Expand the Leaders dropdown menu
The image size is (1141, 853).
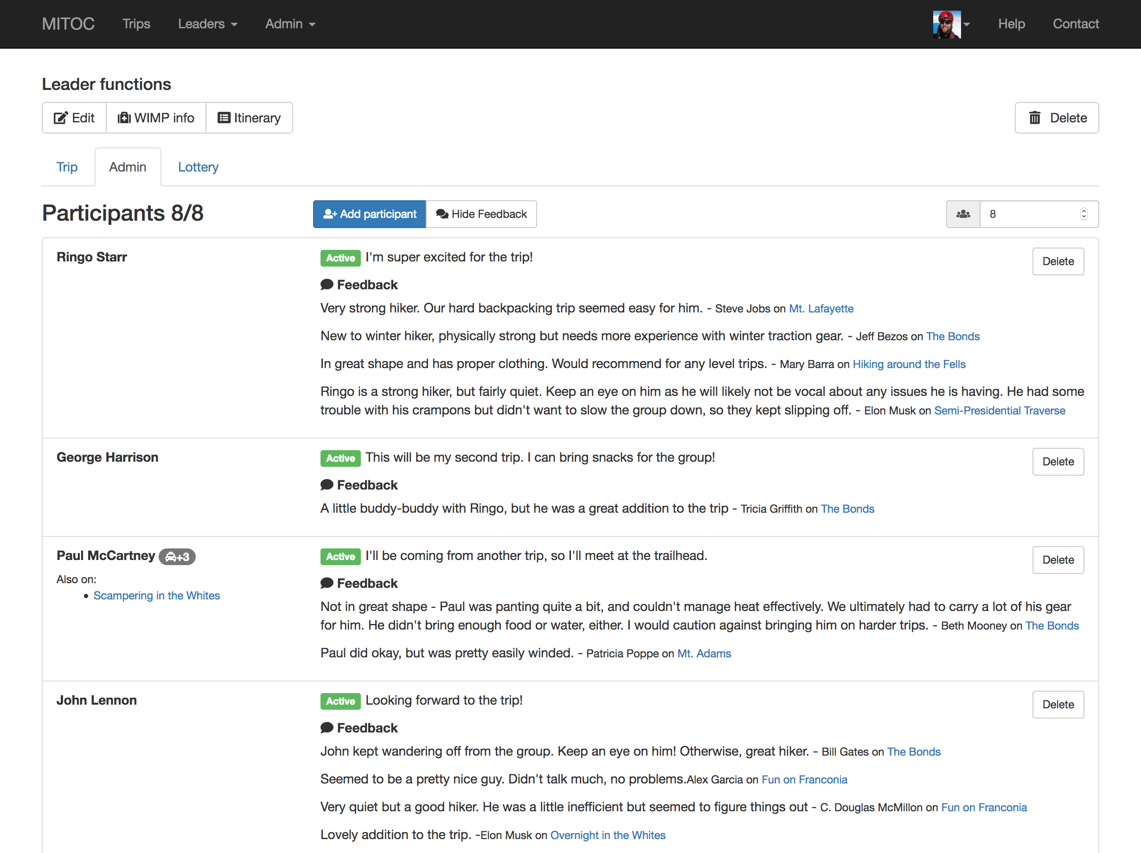tap(207, 24)
